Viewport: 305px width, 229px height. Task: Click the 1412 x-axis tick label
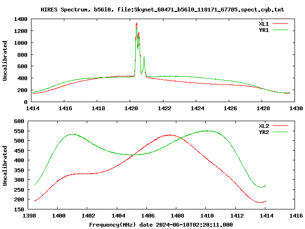[x=237, y=216]
